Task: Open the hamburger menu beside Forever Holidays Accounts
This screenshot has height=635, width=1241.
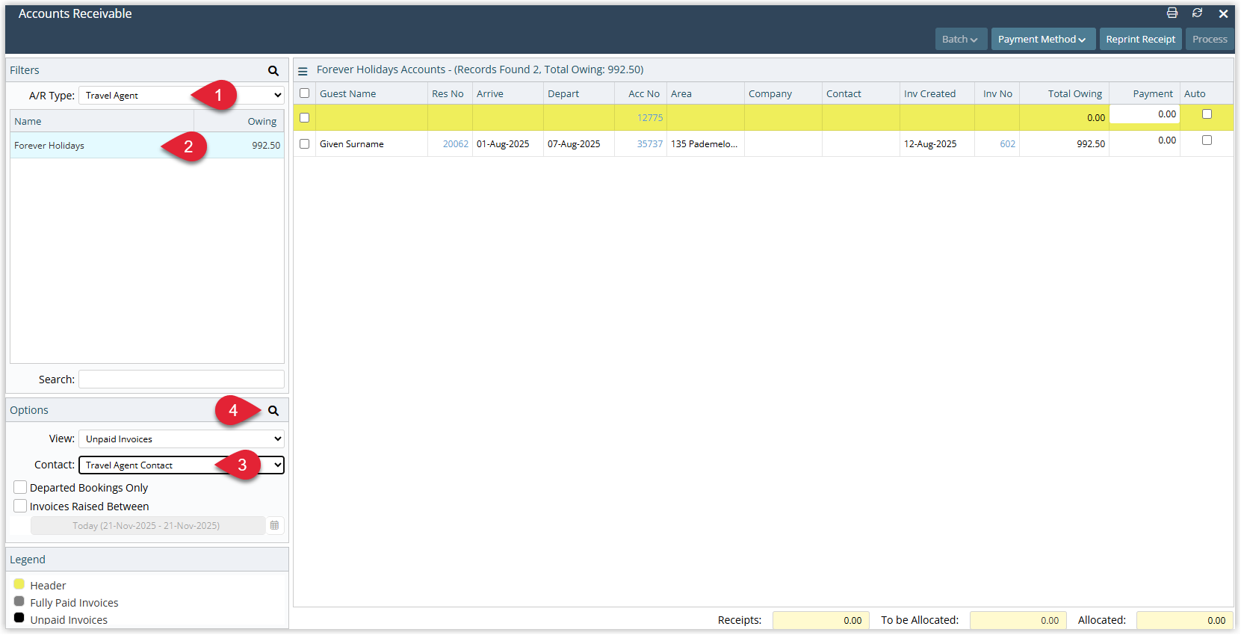Action: click(x=303, y=71)
